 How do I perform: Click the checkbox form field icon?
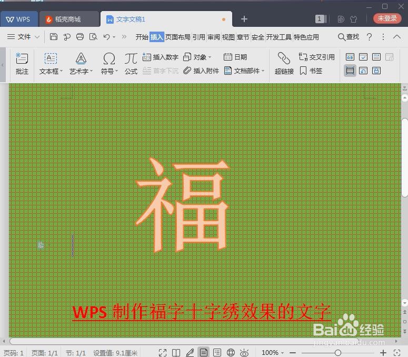[x=363, y=57]
